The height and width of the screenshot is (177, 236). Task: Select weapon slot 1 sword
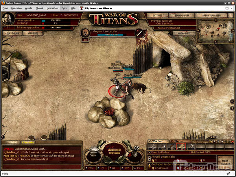(152, 147)
